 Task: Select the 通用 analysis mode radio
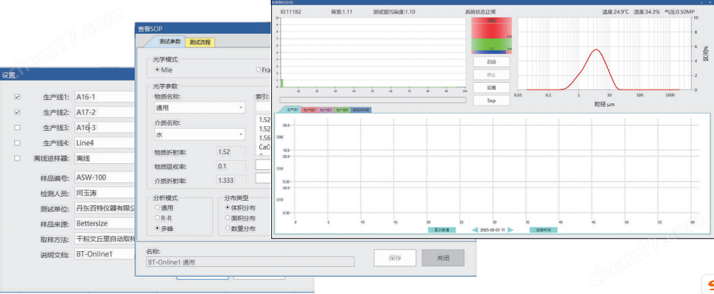tap(158, 208)
